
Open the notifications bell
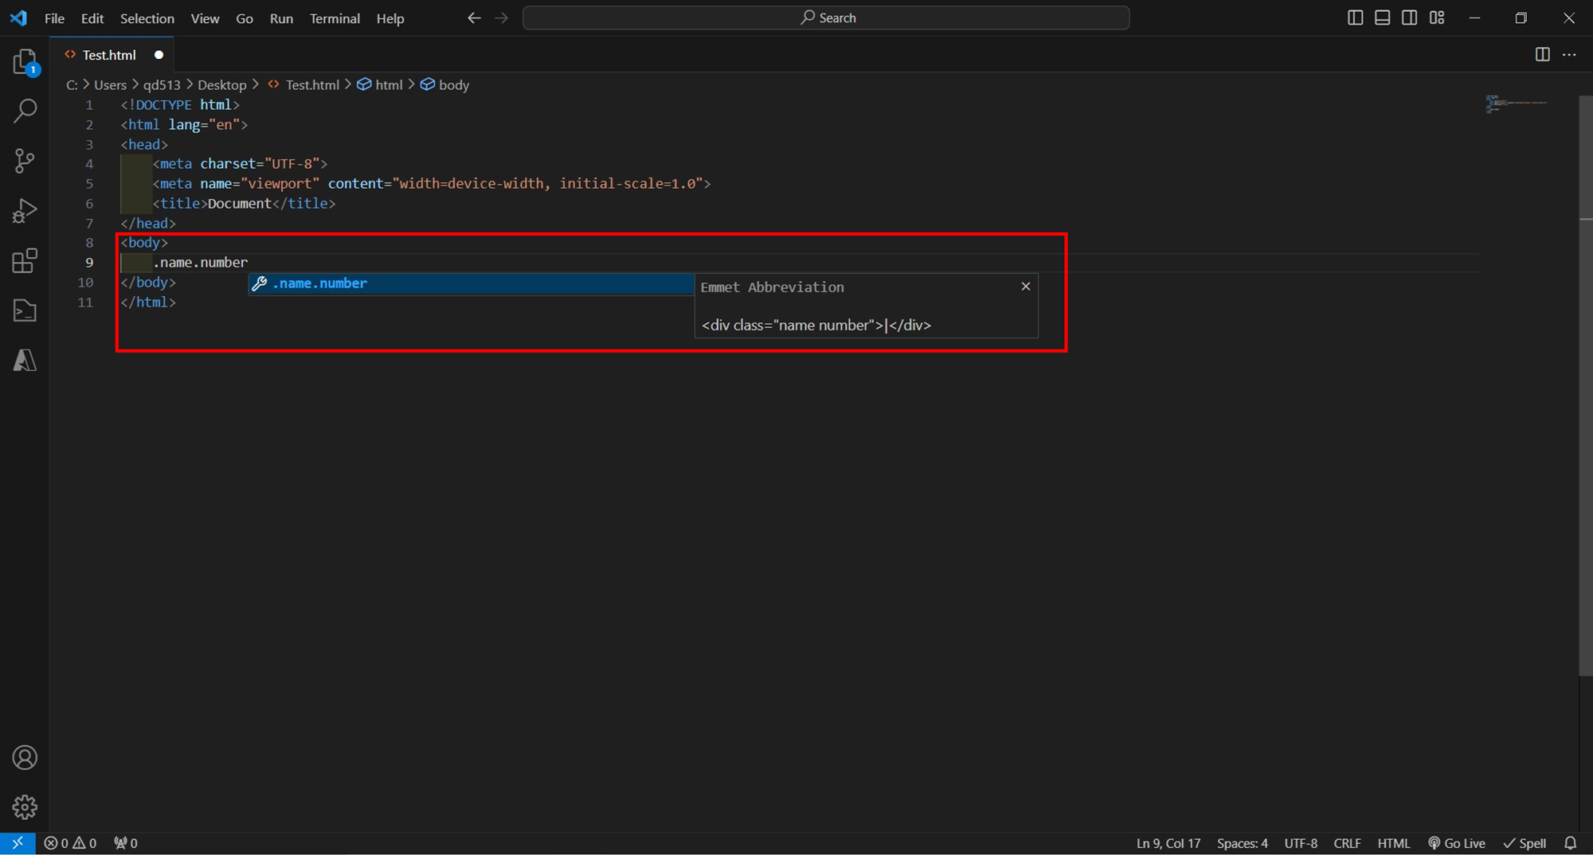tap(1571, 843)
